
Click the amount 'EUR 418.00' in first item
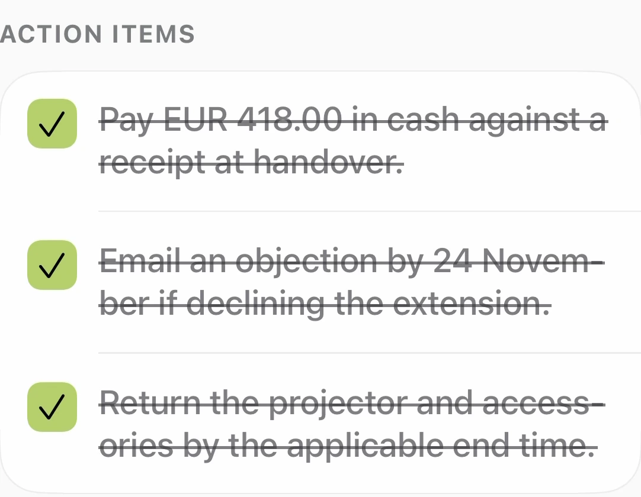[252, 120]
